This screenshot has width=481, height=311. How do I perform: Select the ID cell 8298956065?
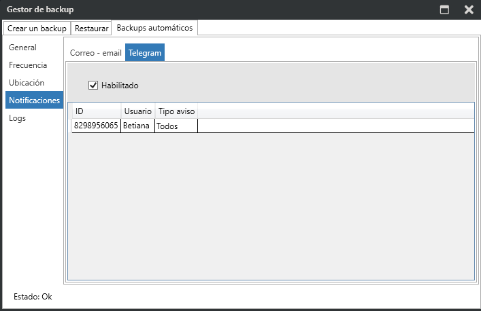coord(96,126)
